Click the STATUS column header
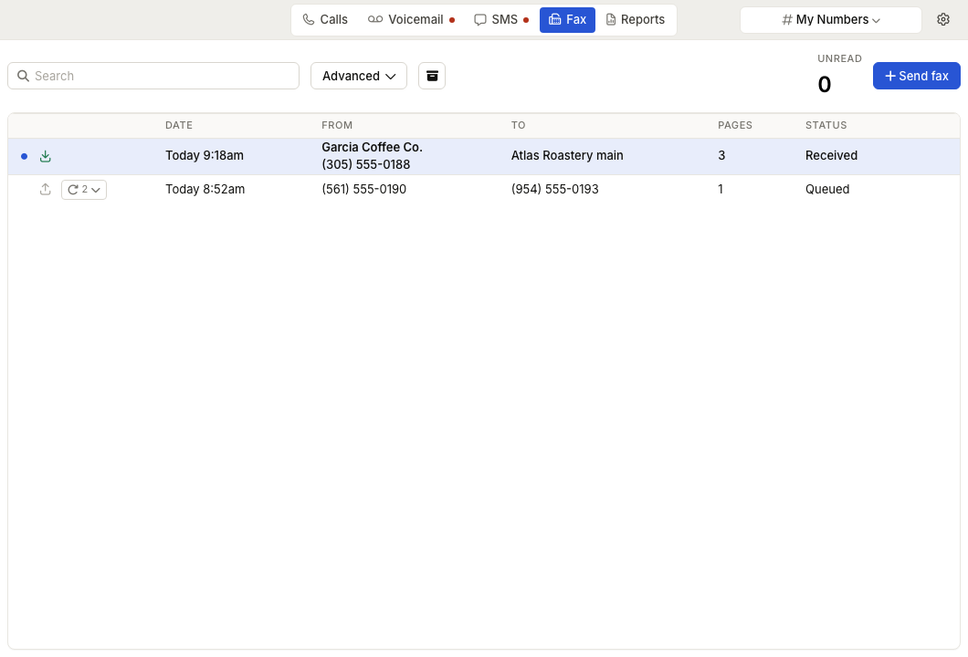This screenshot has height=657, width=968. [826, 125]
